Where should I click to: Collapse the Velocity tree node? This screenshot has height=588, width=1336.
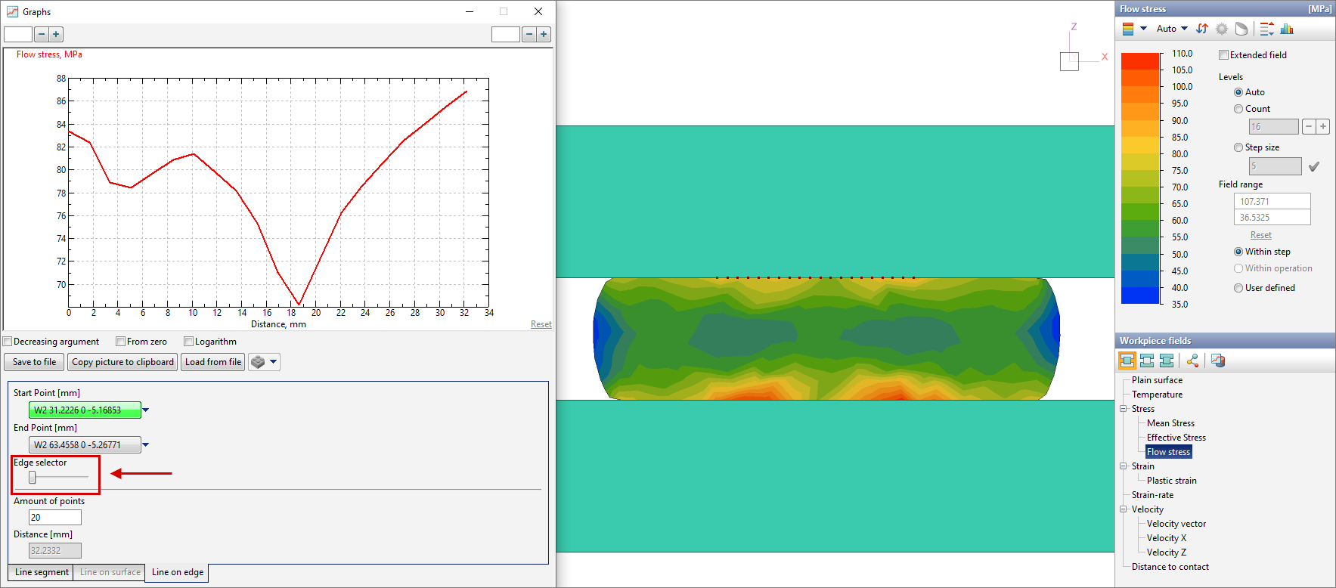coord(1124,509)
